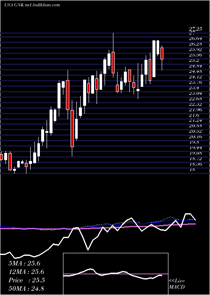210x295 pixels.
Task: Open the MACD inset mini chart
Action: tap(115, 274)
